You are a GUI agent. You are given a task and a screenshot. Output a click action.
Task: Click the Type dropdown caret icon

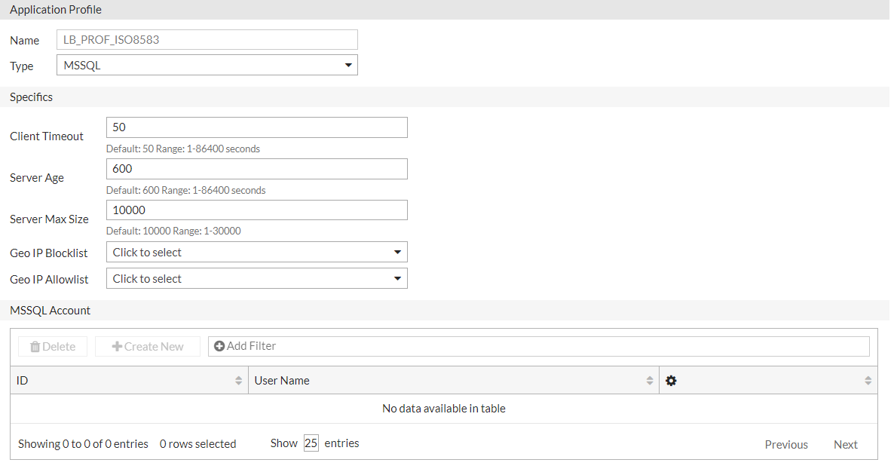click(x=348, y=65)
